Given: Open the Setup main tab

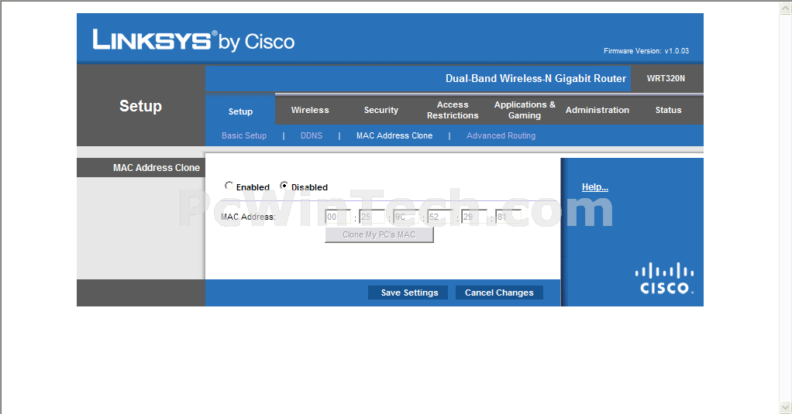Looking at the screenshot, I should (x=240, y=111).
